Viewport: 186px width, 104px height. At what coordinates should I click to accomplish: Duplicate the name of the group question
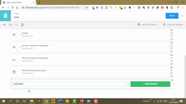171,61
